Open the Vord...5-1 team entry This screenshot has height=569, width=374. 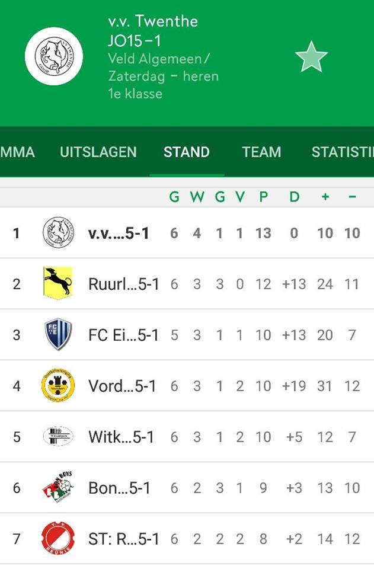(x=122, y=386)
